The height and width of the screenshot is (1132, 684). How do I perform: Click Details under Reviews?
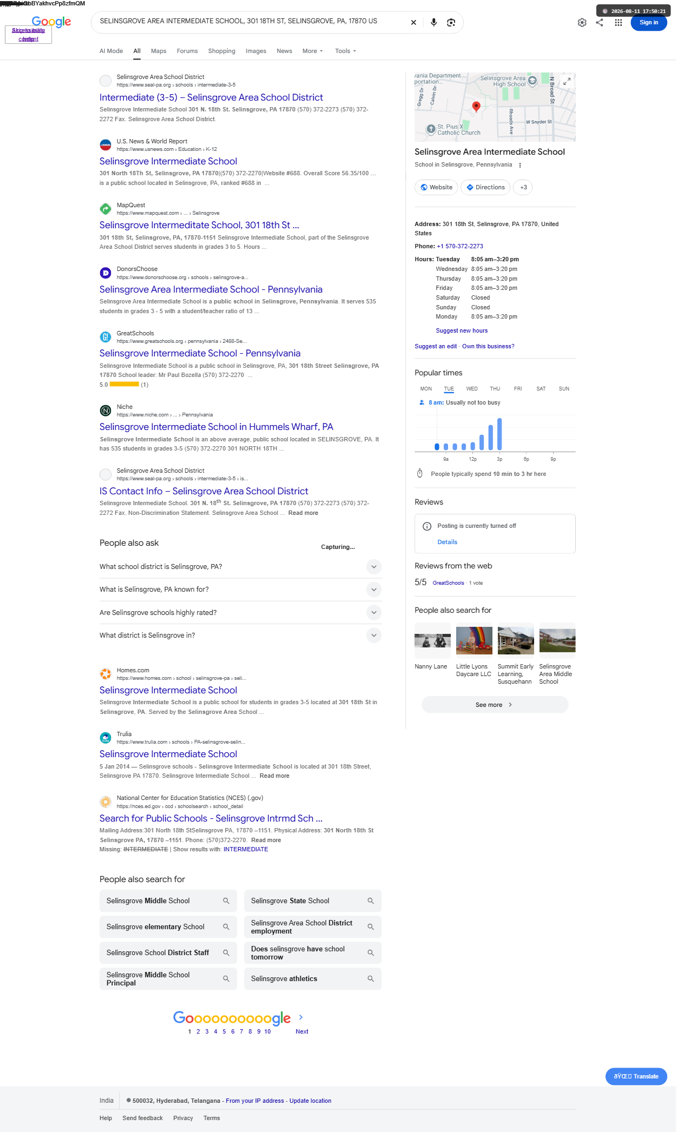coord(447,542)
